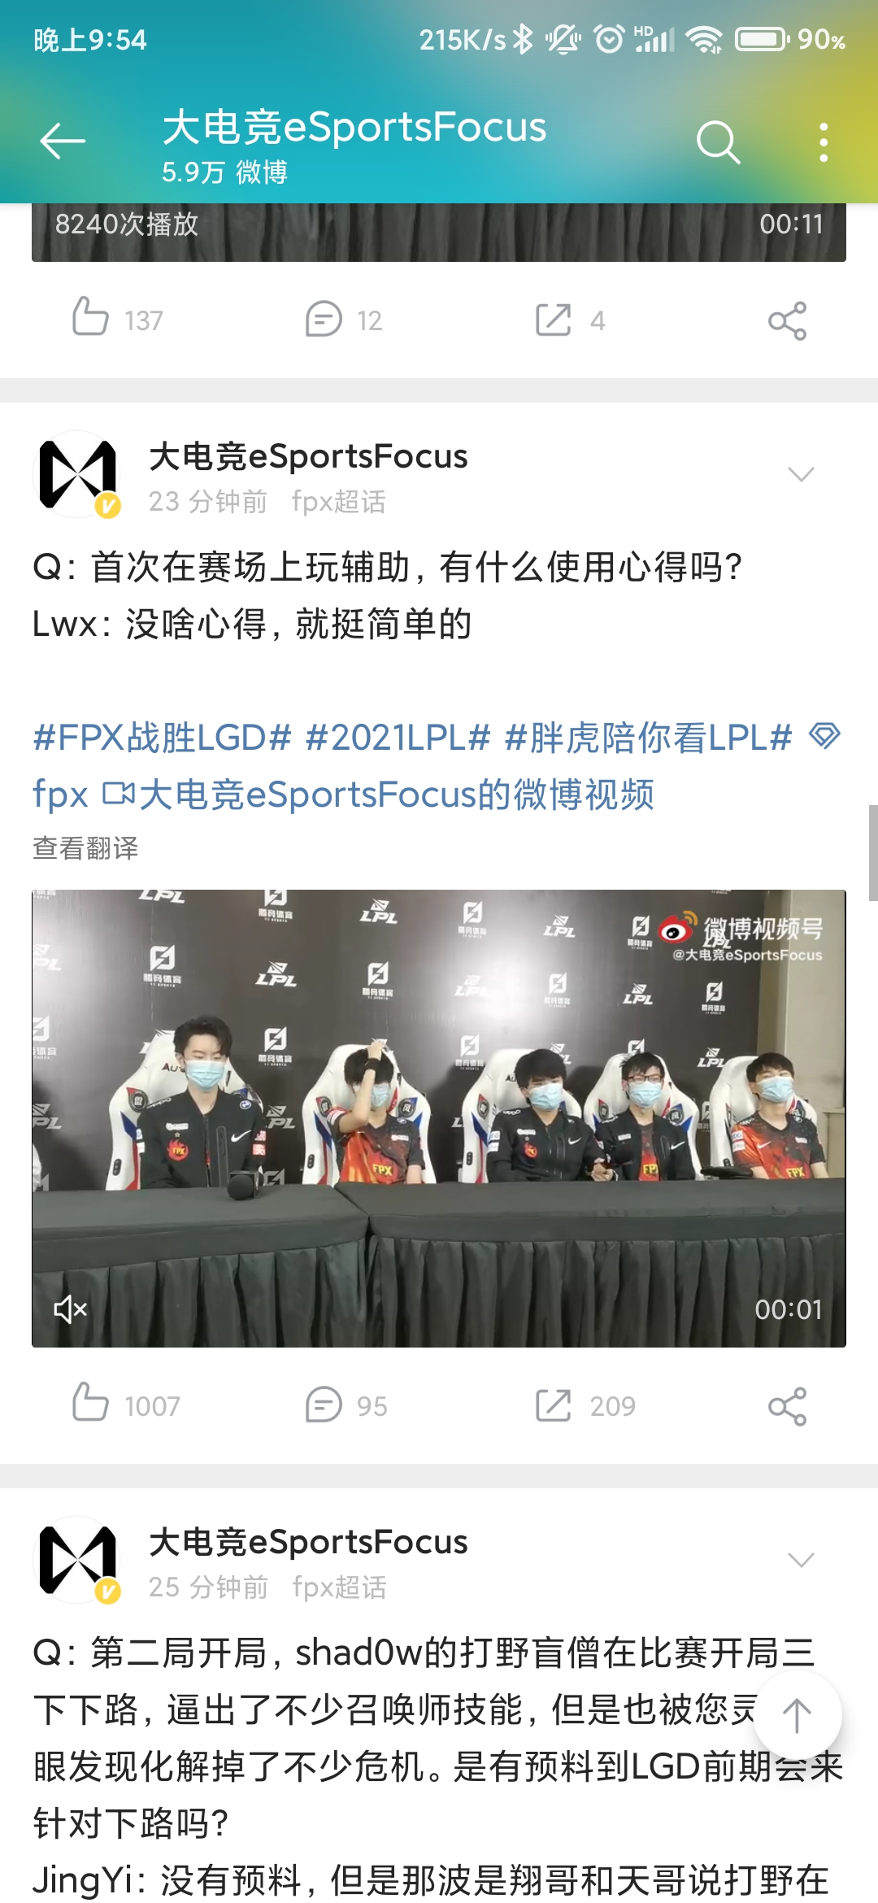Unmute the FPX press conference video

tap(70, 1309)
